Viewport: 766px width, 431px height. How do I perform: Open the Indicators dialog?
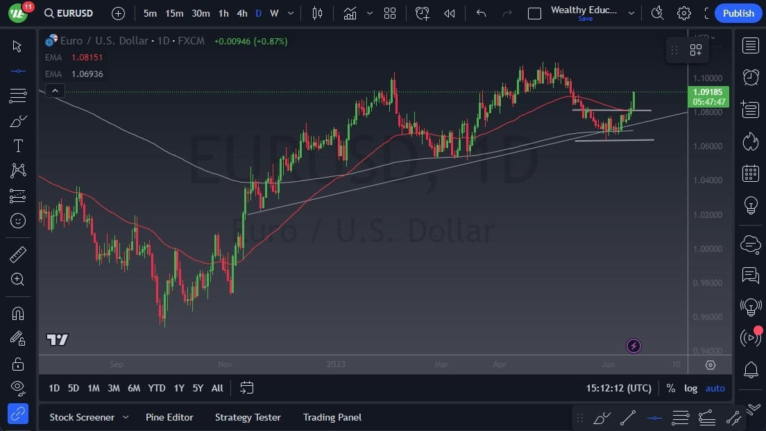350,12
